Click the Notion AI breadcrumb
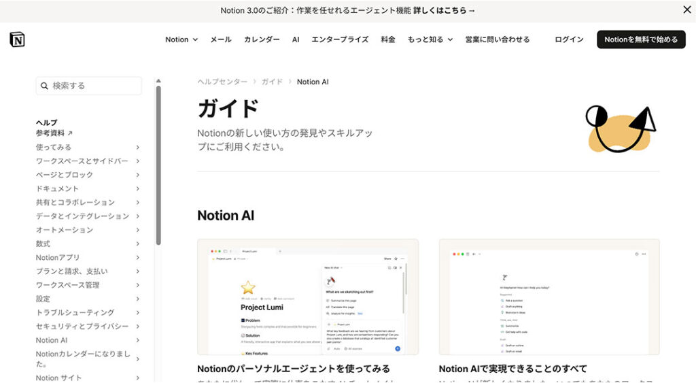This screenshot has width=696, height=383. [313, 82]
